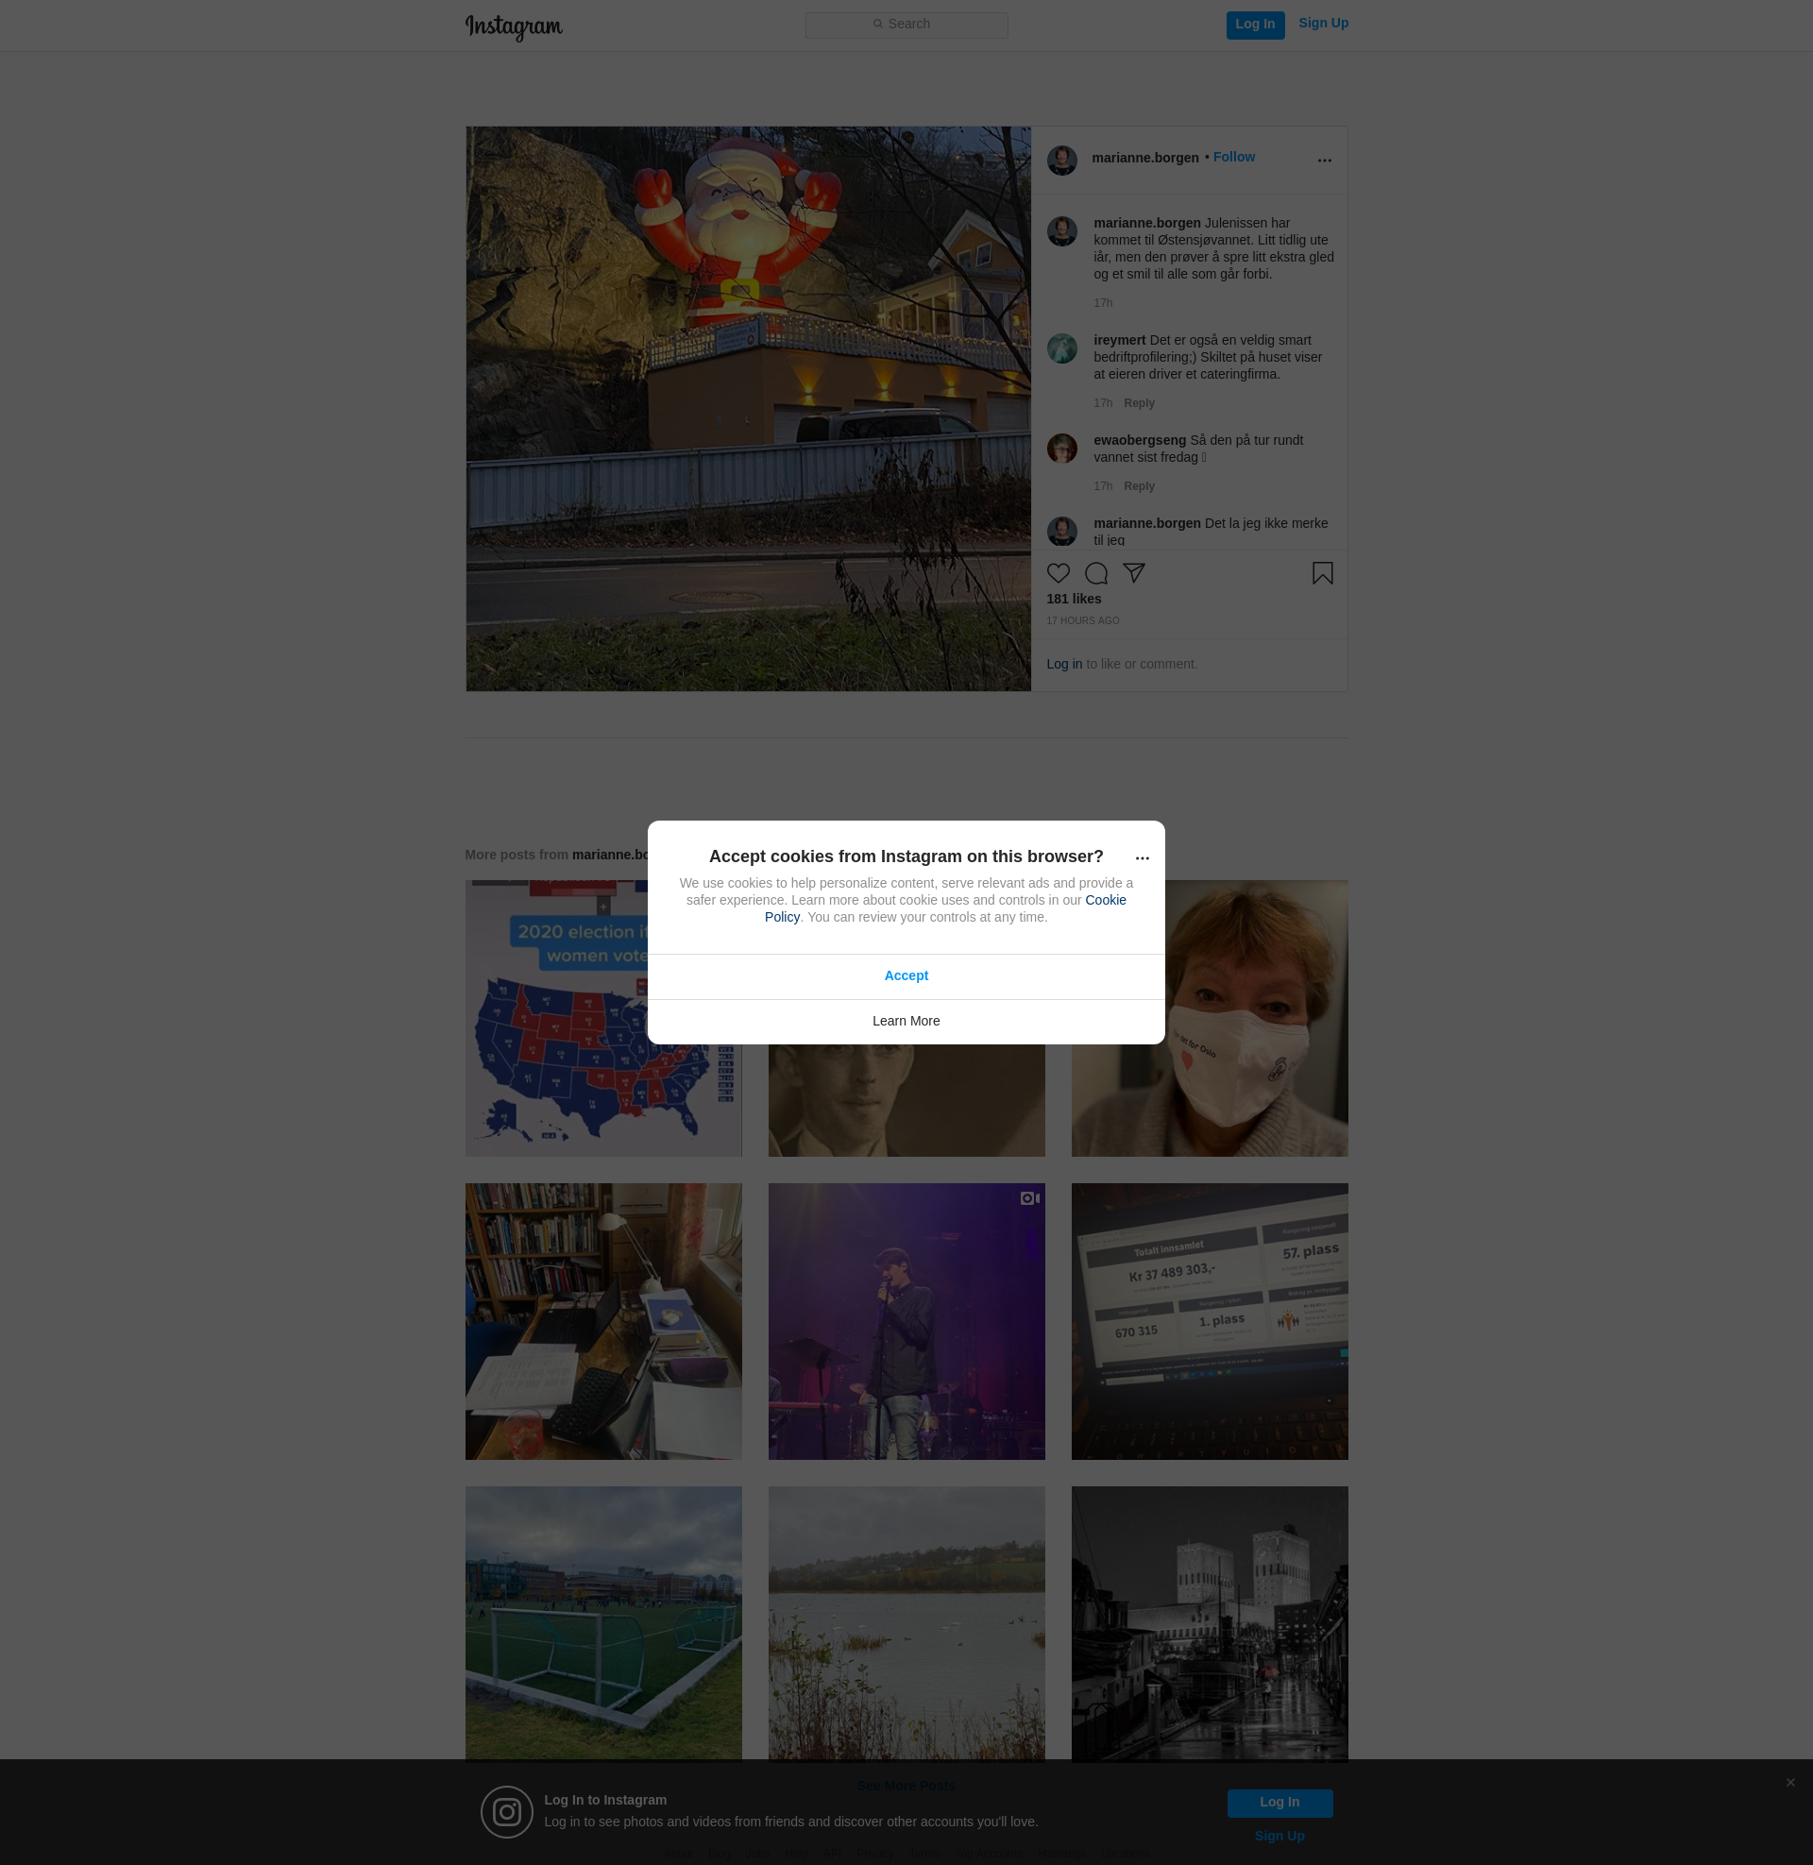Click the Search field in header
Viewport: 1813px width, 1865px height.
click(906, 25)
